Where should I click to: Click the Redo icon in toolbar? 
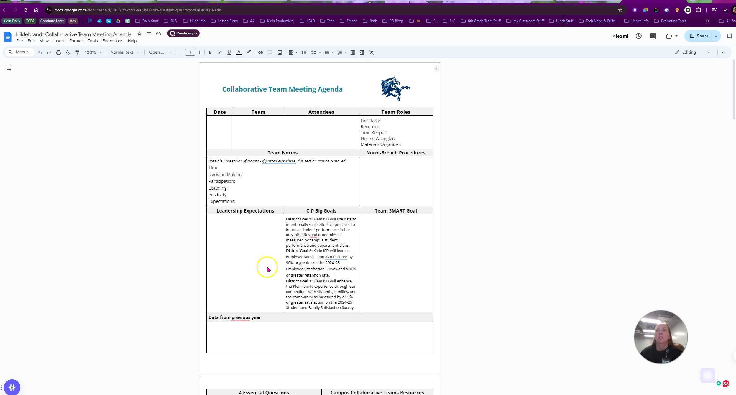[x=49, y=52]
